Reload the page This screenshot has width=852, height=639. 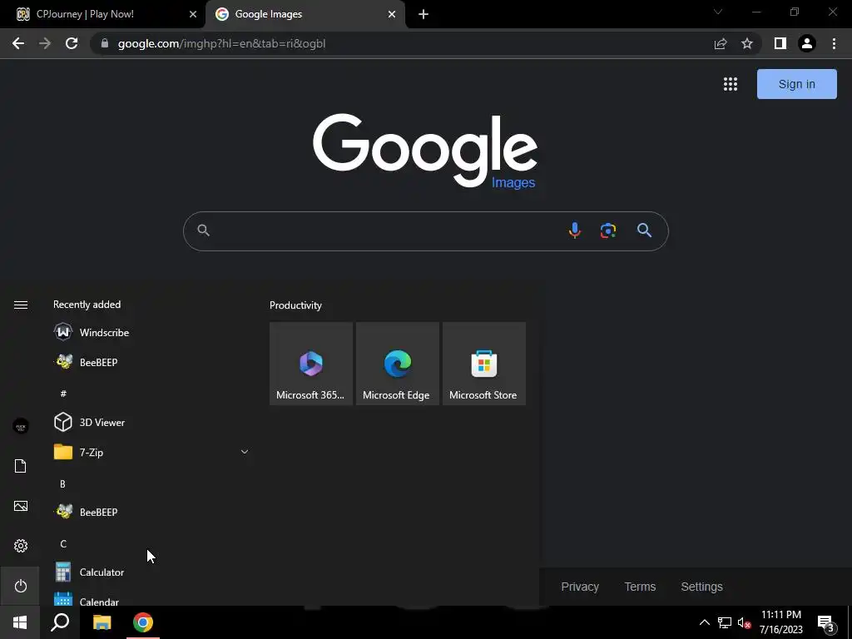tap(72, 43)
